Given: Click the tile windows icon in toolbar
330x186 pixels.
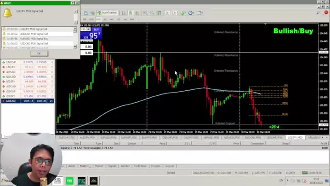Looking at the screenshot, I should click(159, 13).
